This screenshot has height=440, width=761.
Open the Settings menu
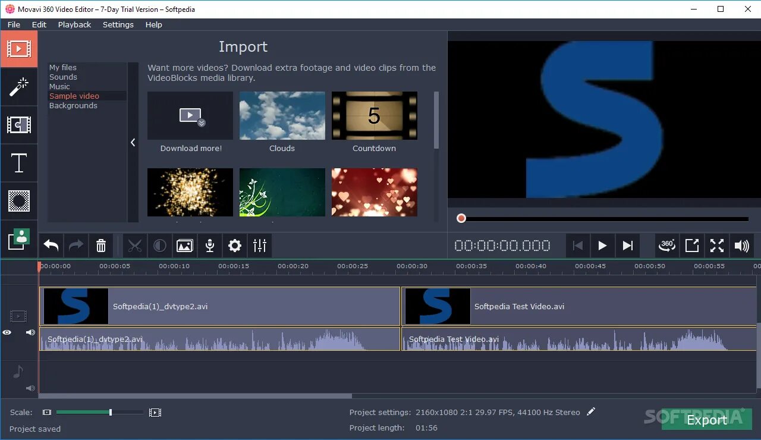click(x=118, y=24)
